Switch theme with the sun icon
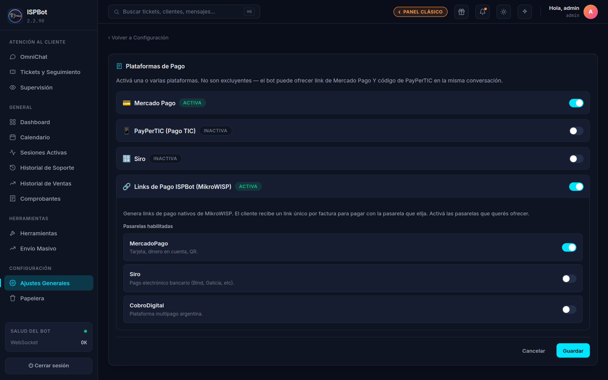Image resolution: width=608 pixels, height=380 pixels. point(504,12)
